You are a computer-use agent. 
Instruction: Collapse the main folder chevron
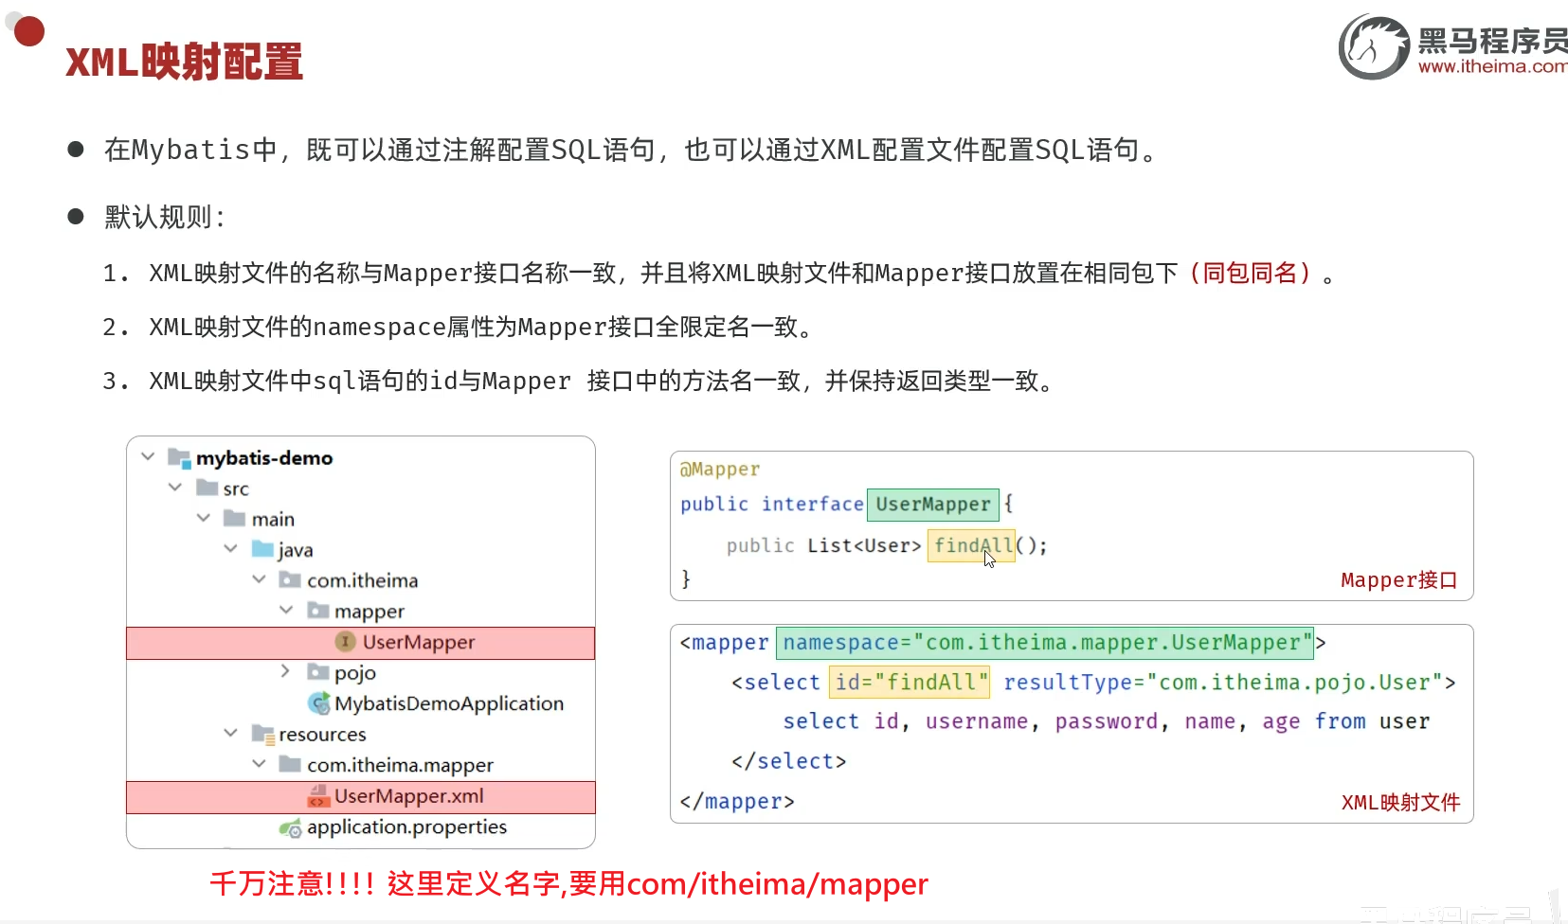pos(204,518)
